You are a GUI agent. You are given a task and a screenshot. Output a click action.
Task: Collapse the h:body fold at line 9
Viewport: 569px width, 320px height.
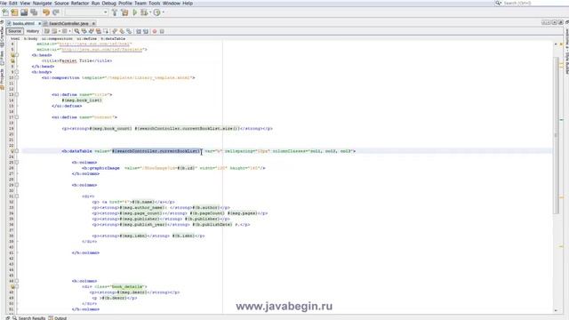[17, 72]
